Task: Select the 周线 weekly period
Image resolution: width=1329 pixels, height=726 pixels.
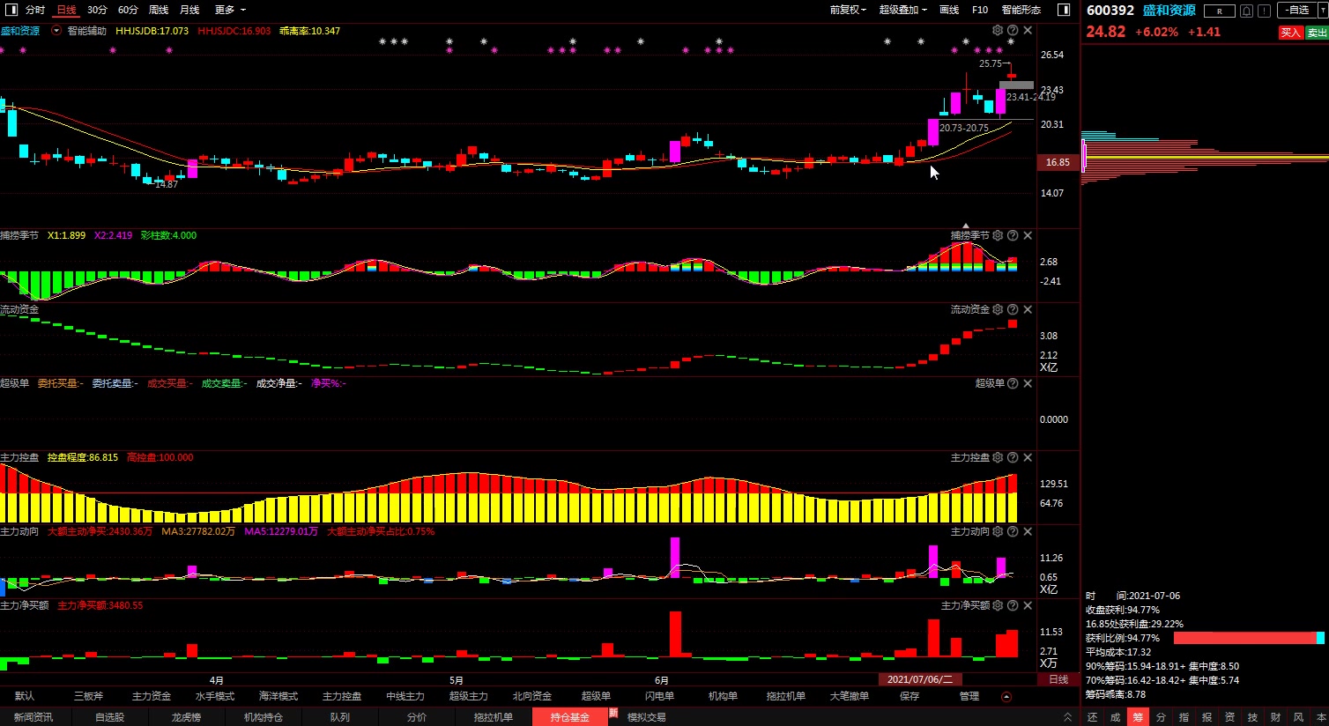Action: tap(159, 10)
